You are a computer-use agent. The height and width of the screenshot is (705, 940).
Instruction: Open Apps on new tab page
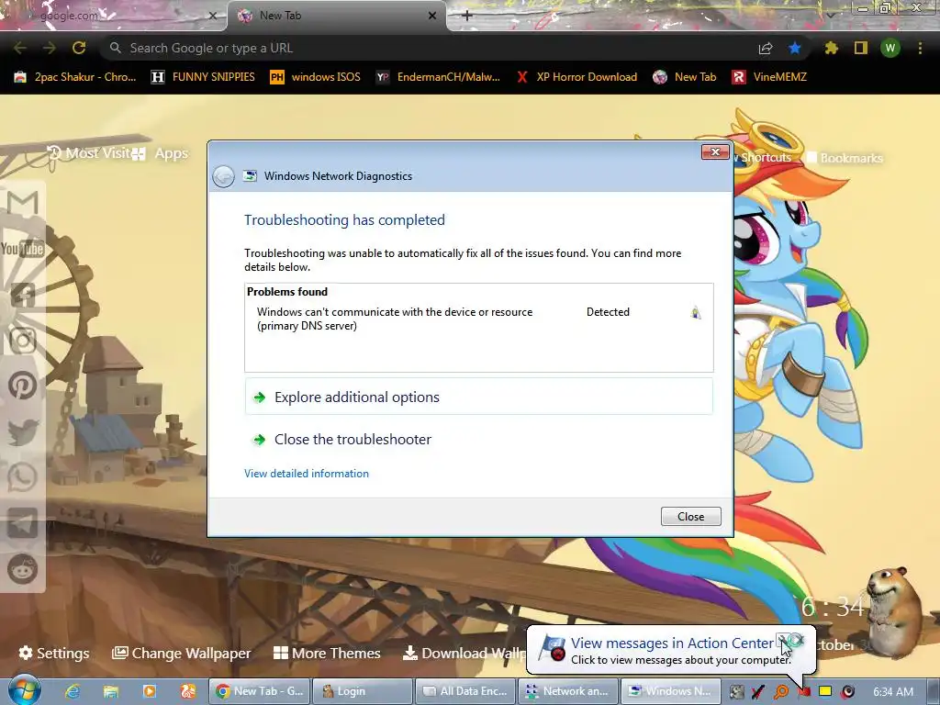click(161, 153)
